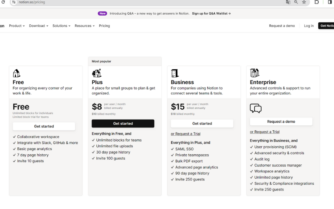Image resolution: width=334 pixels, height=209 pixels.
Task: Click the Log in link
Action: point(309,26)
